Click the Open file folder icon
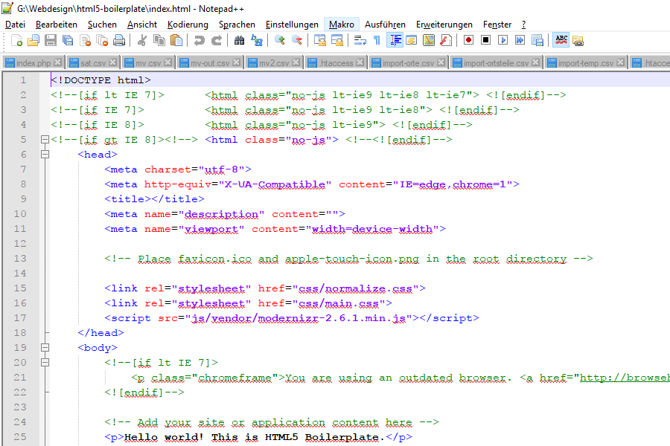This screenshot has width=670, height=446. (33, 41)
